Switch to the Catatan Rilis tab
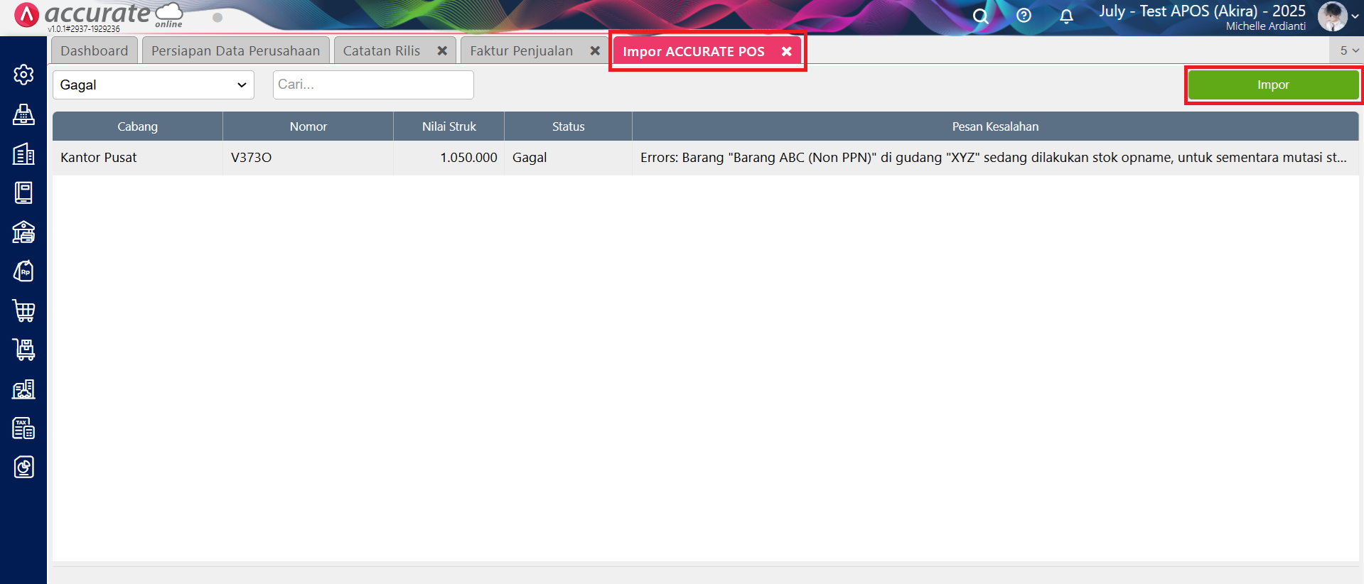This screenshot has width=1364, height=584. point(382,50)
